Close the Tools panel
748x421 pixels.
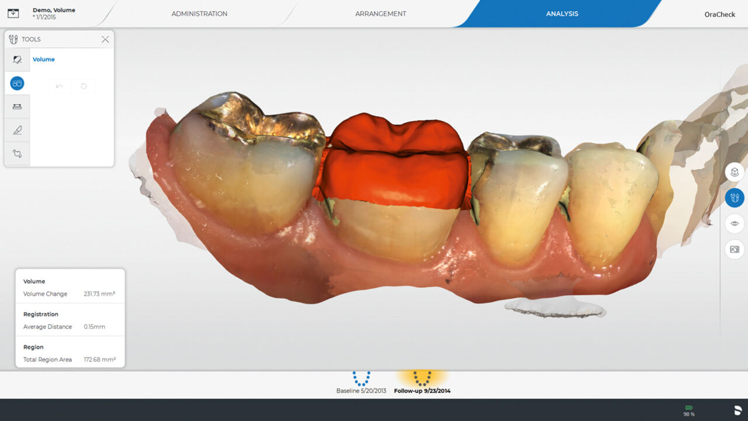(x=105, y=39)
